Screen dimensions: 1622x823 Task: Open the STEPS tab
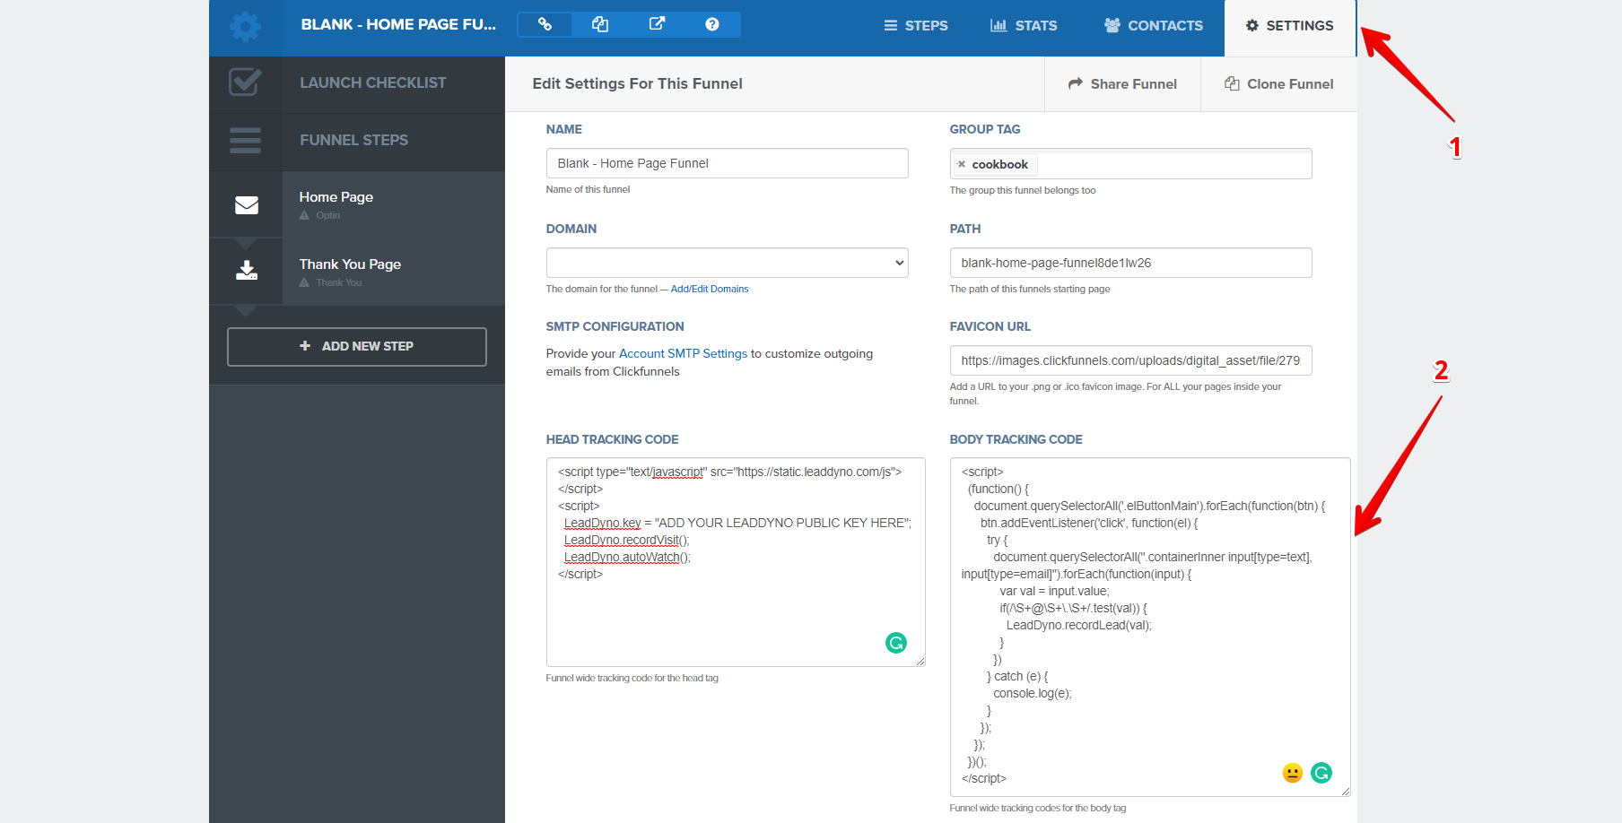click(x=916, y=26)
